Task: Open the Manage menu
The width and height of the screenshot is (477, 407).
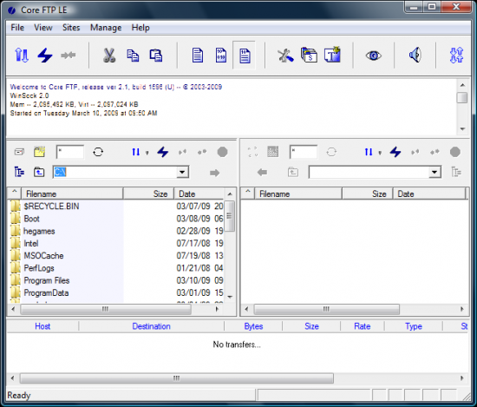Action: click(x=106, y=28)
